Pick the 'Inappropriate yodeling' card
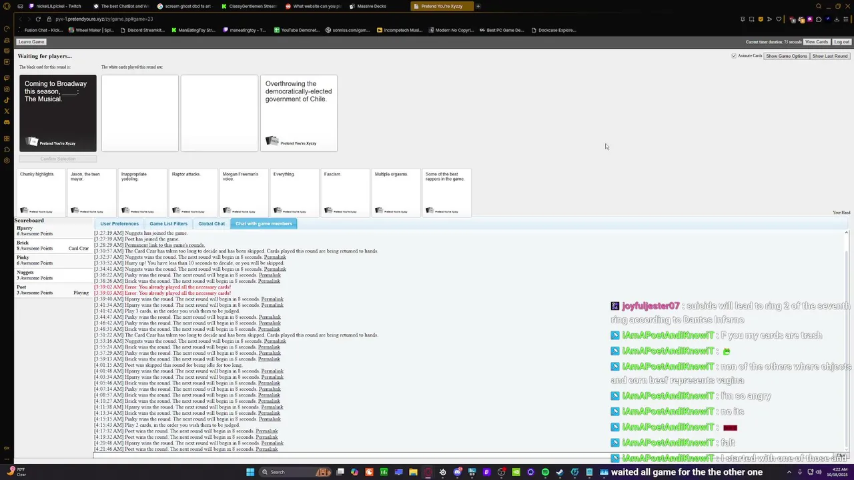This screenshot has width=854, height=480. click(141, 193)
